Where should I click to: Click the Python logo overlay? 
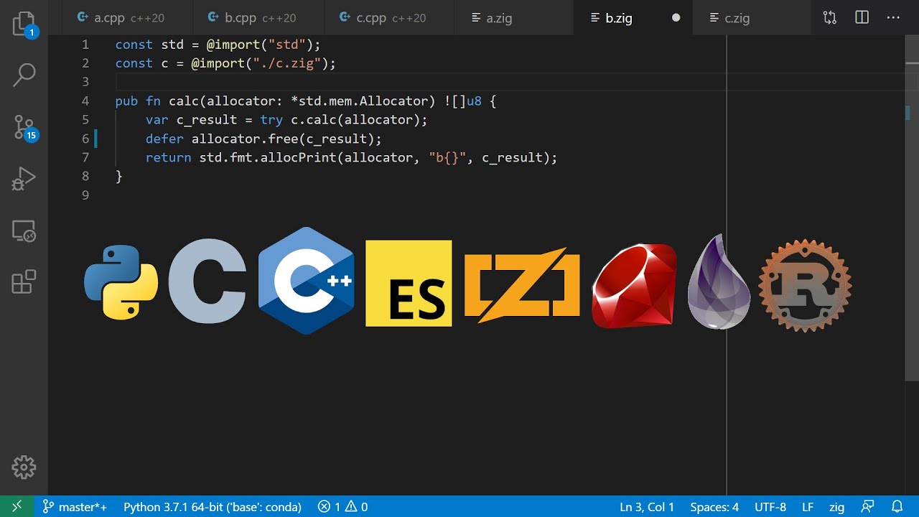pyautogui.click(x=121, y=282)
